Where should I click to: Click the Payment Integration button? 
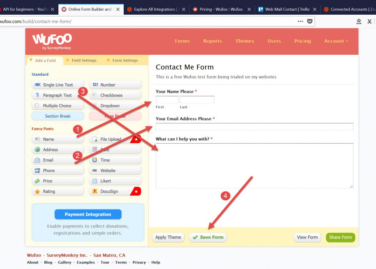point(88,214)
